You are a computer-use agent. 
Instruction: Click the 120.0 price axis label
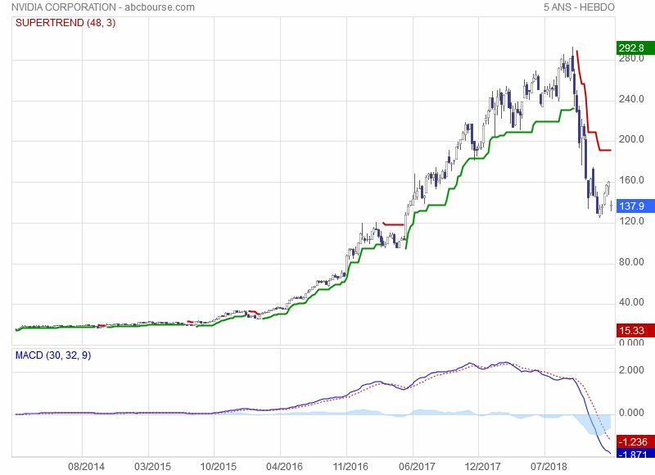click(x=631, y=221)
